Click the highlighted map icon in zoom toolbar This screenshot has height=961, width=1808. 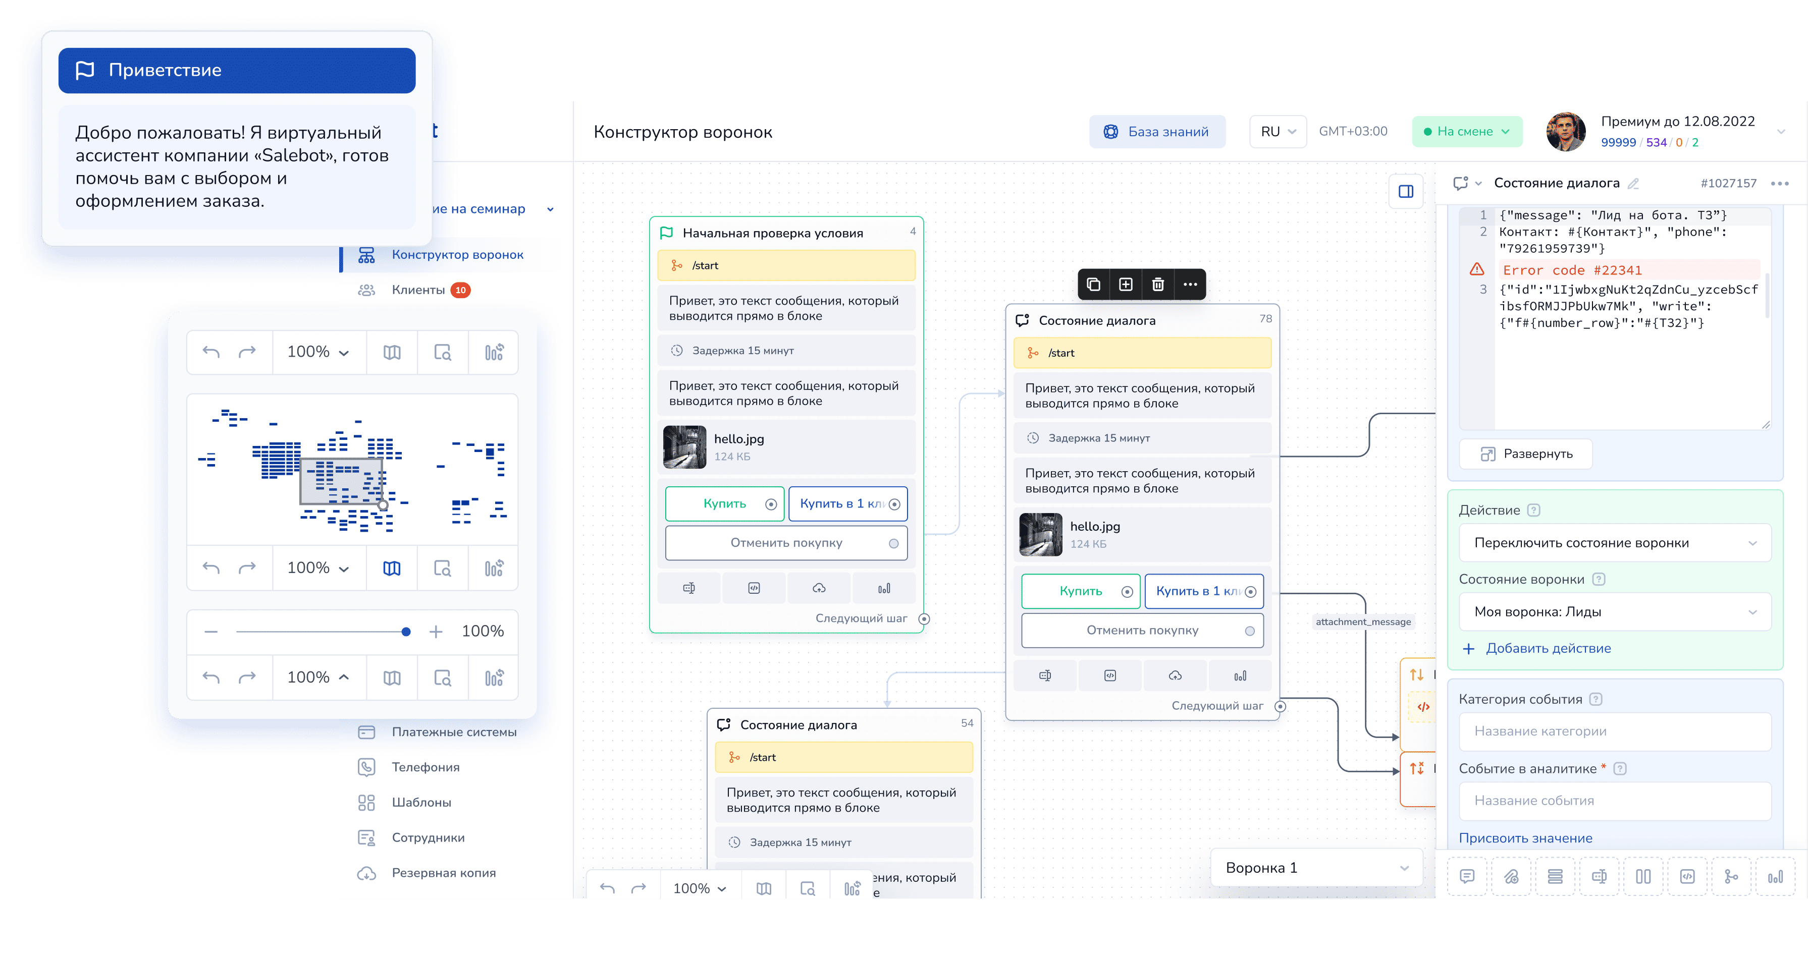click(x=392, y=568)
